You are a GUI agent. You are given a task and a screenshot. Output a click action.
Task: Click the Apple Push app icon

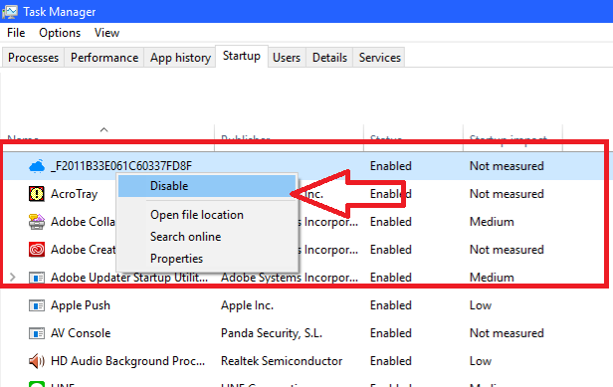(x=37, y=305)
